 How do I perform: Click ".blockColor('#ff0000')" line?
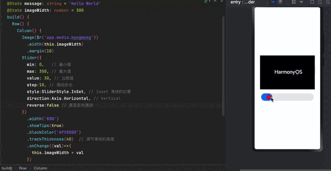click(54, 132)
